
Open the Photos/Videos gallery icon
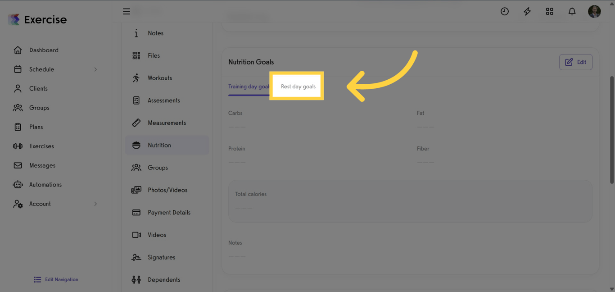136,190
